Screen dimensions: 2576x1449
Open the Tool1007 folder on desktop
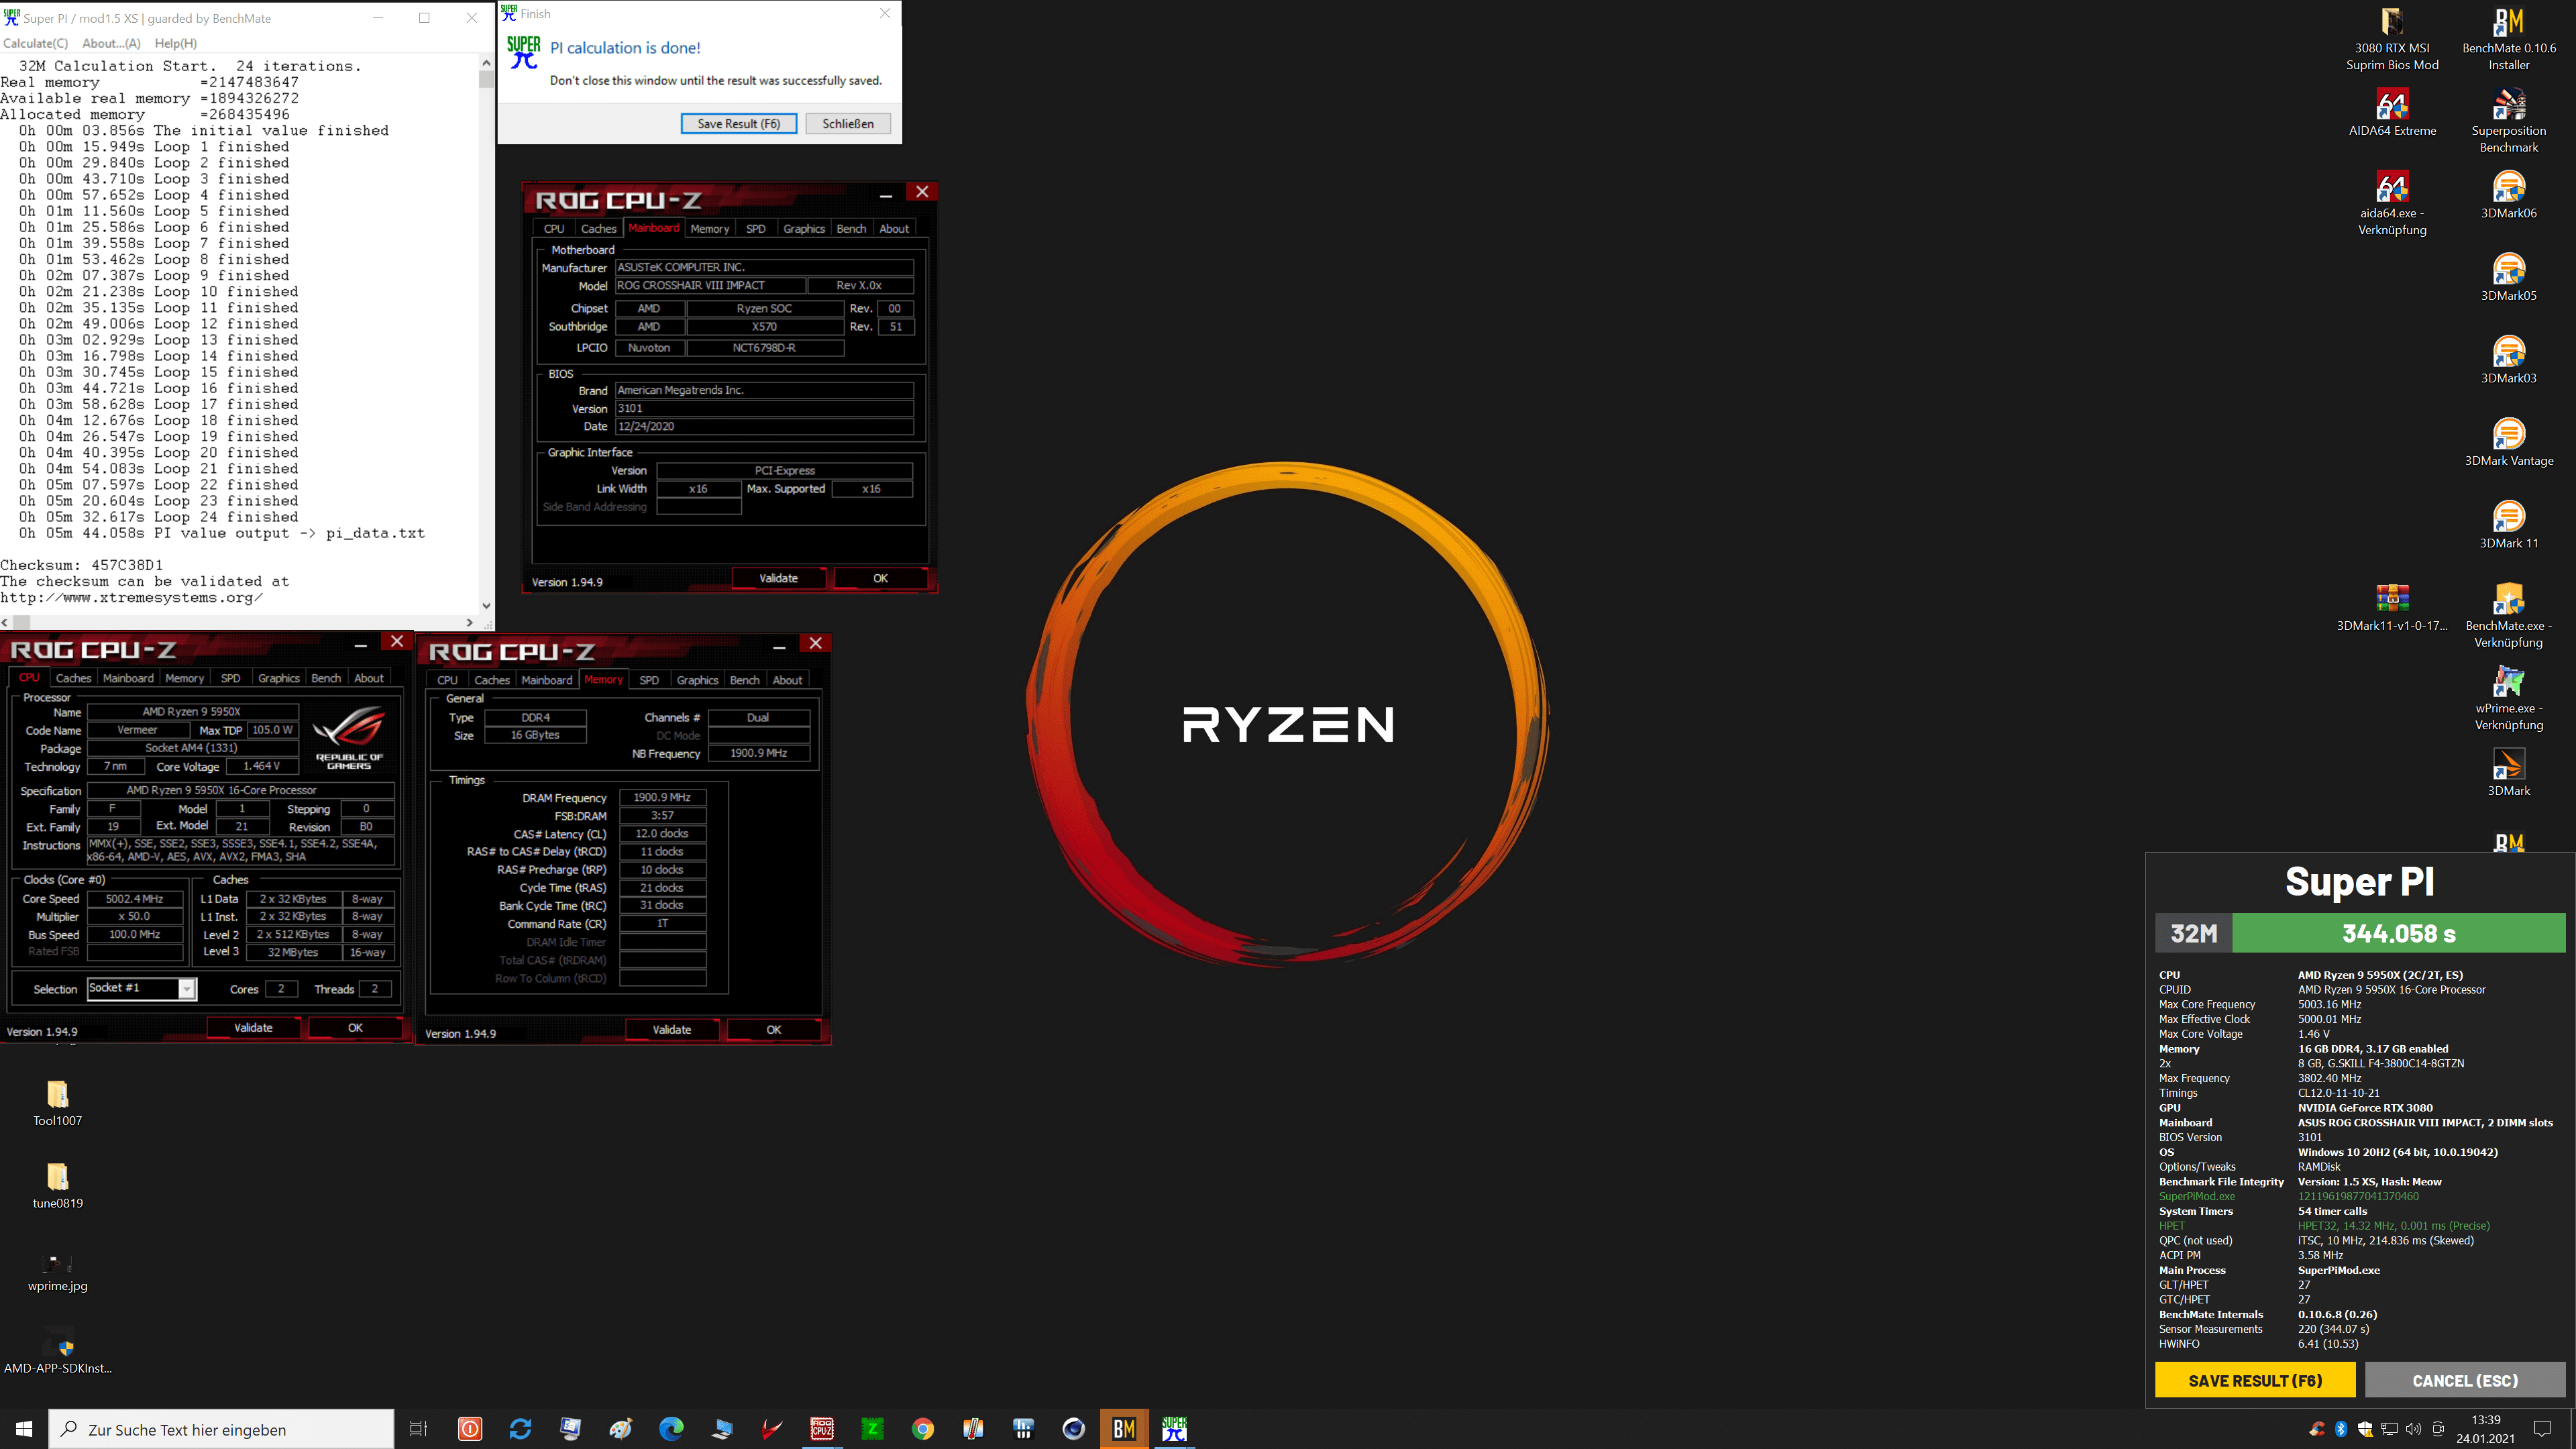click(x=58, y=1095)
